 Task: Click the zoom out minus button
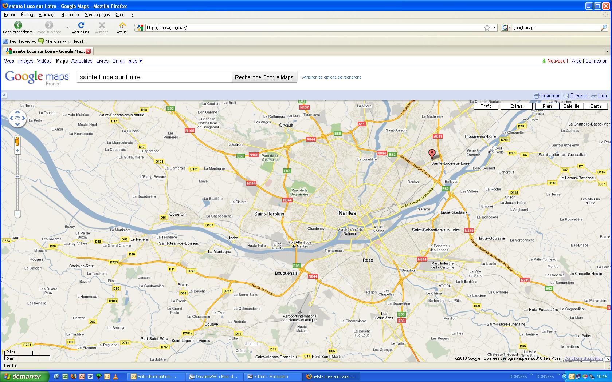[x=17, y=214]
